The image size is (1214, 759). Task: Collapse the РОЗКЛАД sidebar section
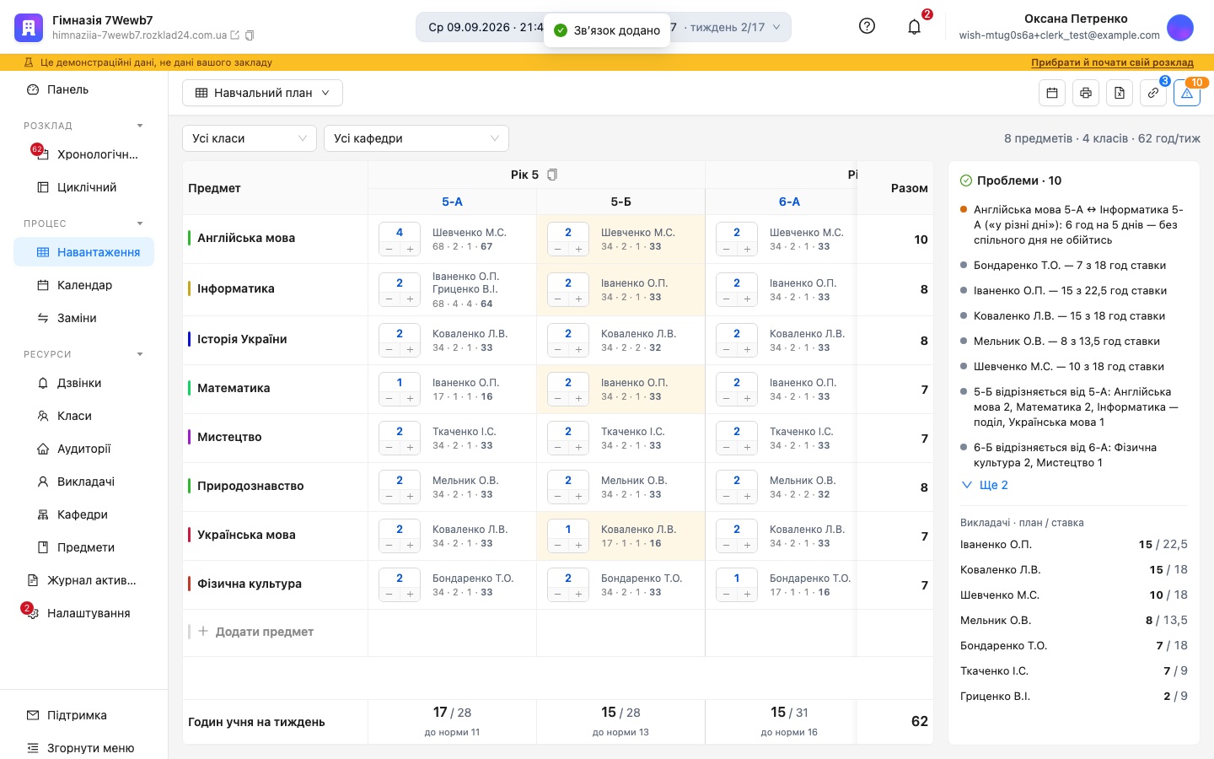(140, 126)
